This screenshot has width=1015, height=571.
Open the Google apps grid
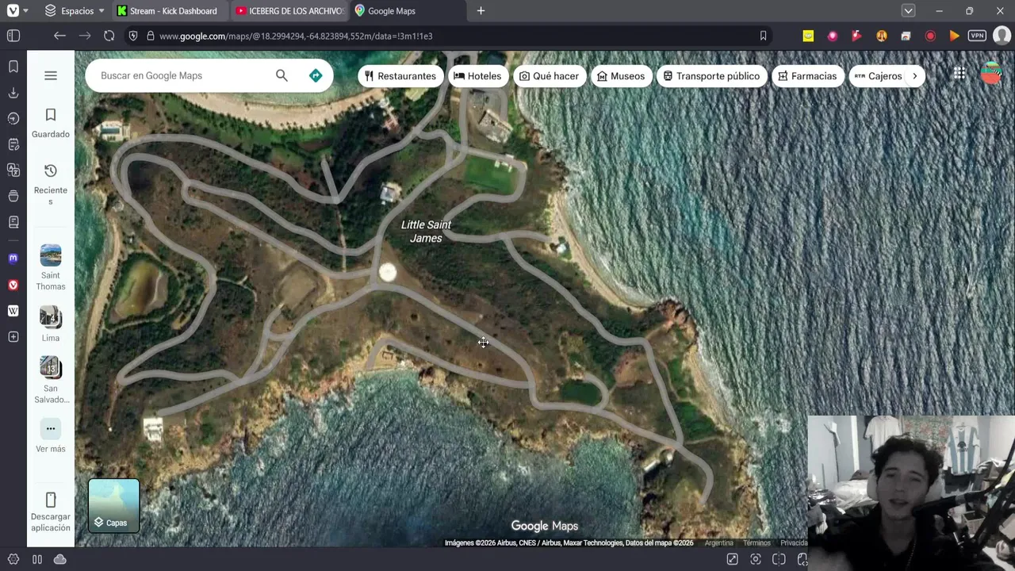coord(959,74)
